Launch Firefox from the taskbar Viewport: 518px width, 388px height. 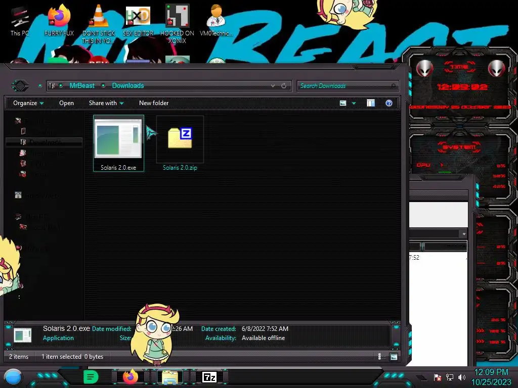click(x=130, y=376)
